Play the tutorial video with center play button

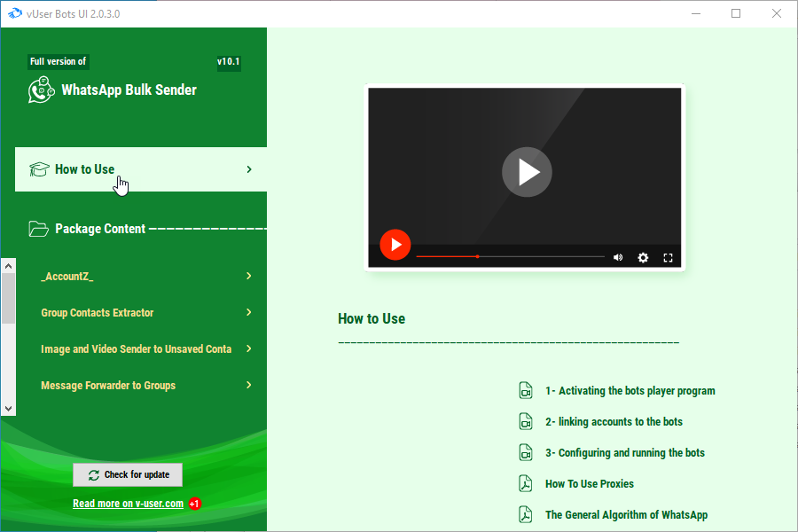pyautogui.click(x=527, y=172)
